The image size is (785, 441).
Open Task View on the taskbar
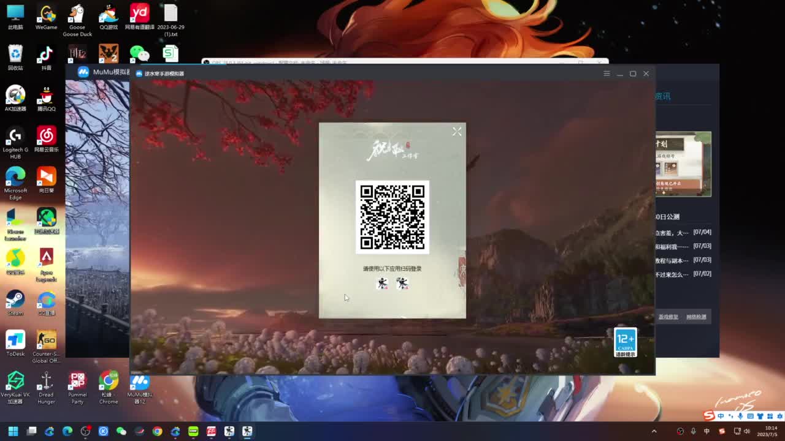[x=32, y=431]
